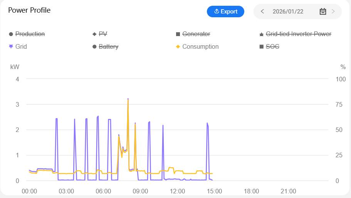Click the 15:00 x-axis label
The width and height of the screenshot is (351, 198).
[x=214, y=191]
